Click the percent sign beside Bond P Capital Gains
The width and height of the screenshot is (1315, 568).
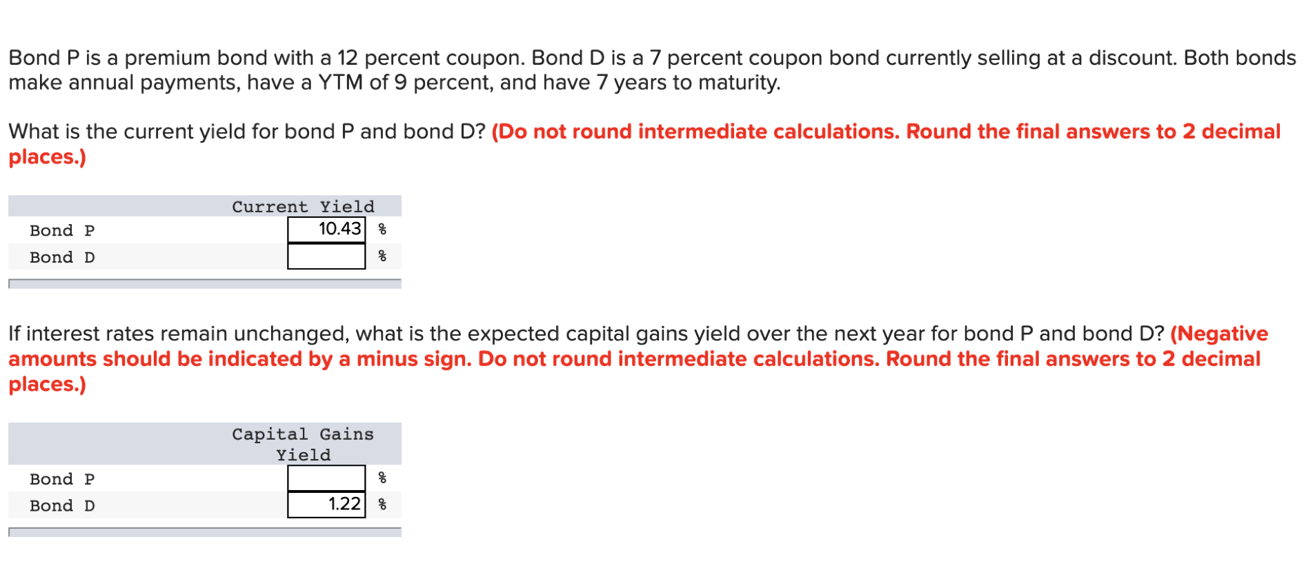tap(381, 478)
